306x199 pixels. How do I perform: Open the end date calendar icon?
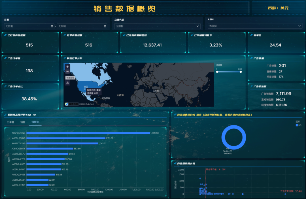tap(105, 26)
